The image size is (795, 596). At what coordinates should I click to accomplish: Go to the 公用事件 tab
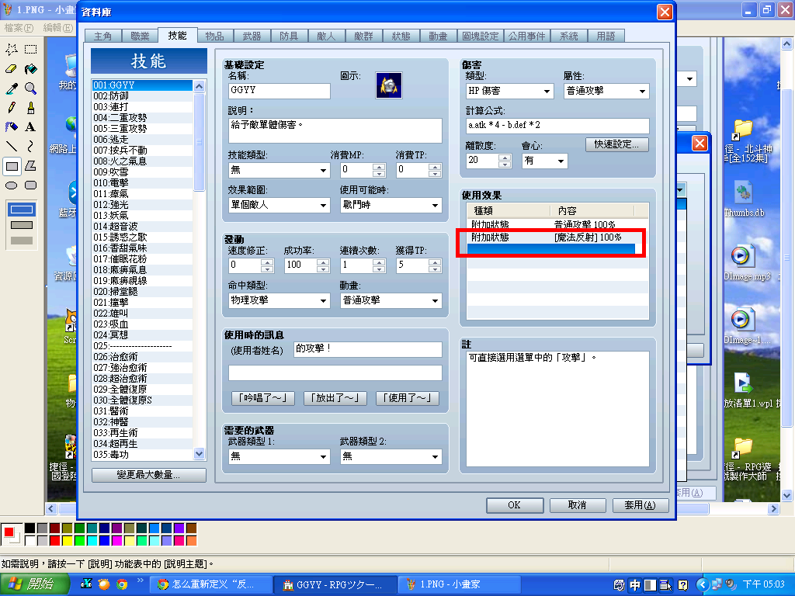(527, 36)
